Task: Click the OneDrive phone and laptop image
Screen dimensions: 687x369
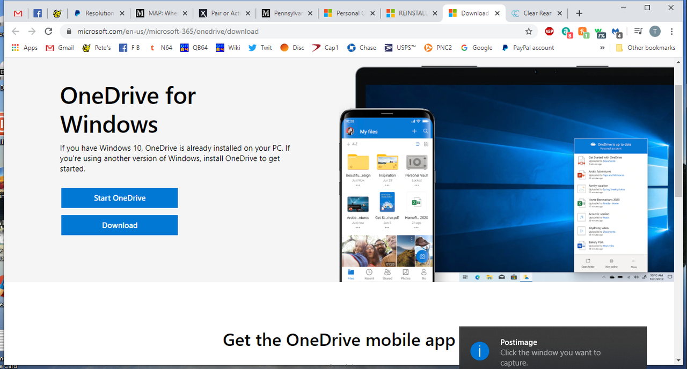Action: (507, 174)
